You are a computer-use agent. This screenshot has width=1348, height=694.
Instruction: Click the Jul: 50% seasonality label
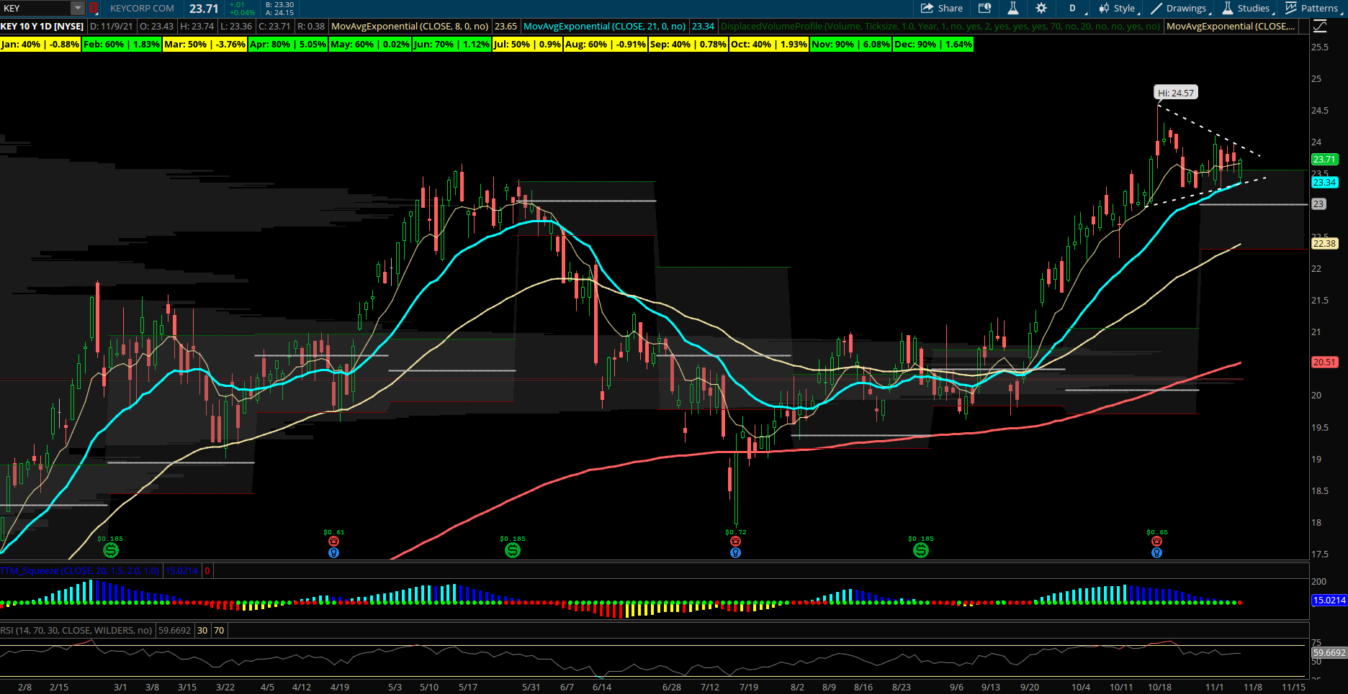[x=528, y=45]
